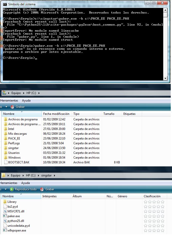The image size is (172, 238).
Task: Rate Library with three stars
Action: 154,202
